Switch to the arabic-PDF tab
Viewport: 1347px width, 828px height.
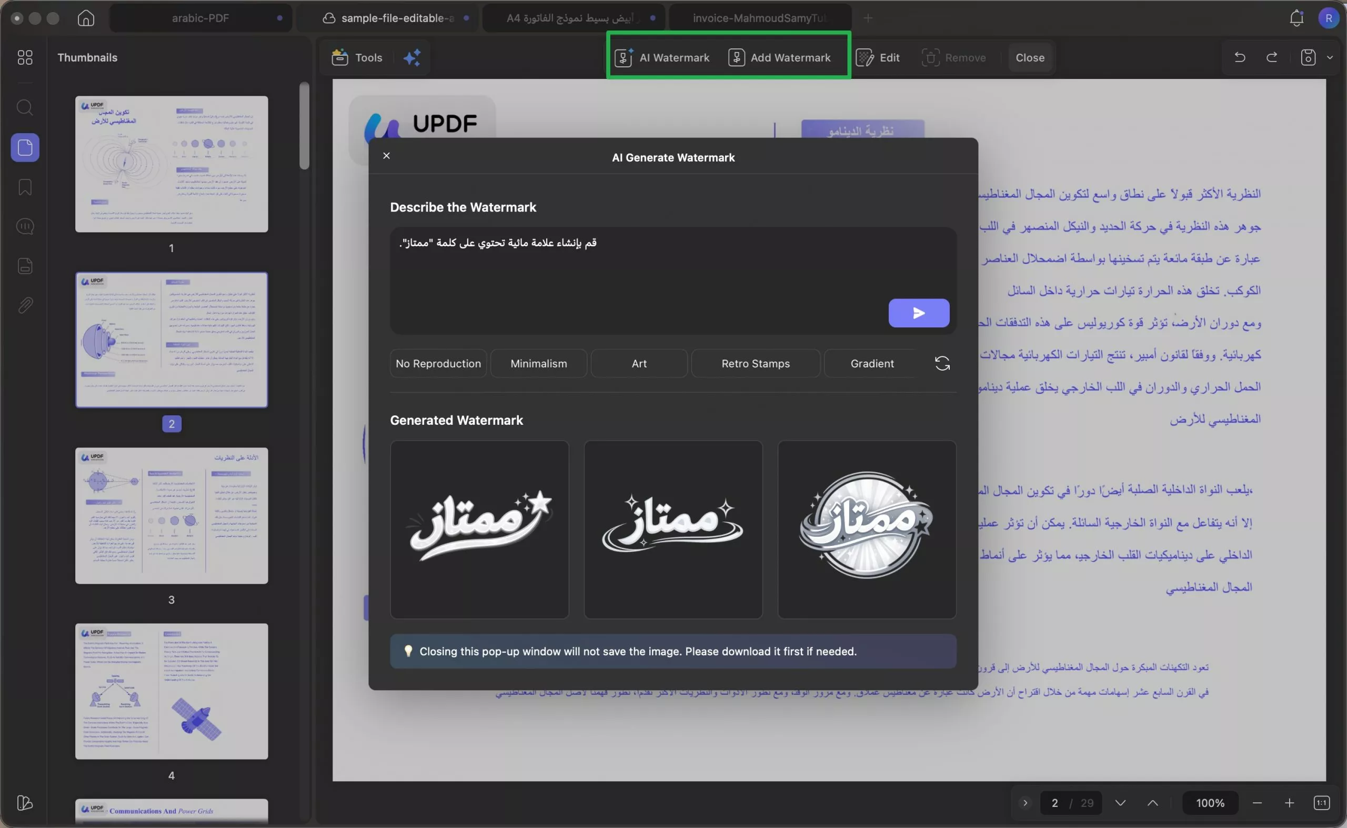(200, 17)
